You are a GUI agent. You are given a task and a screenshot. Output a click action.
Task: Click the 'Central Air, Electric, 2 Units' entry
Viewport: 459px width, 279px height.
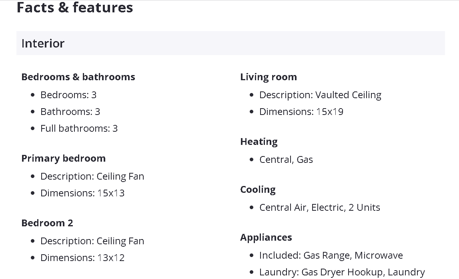[320, 208]
